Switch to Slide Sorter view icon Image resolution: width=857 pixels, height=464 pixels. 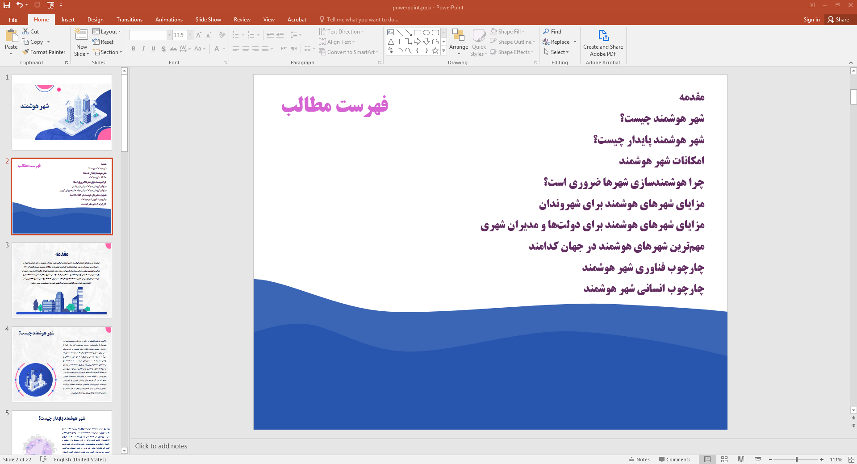click(724, 460)
